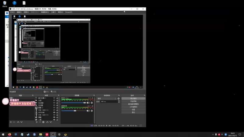The height and width of the screenshot is (137, 244).
Task: Open the 工具(T) menu
Action: point(53,12)
